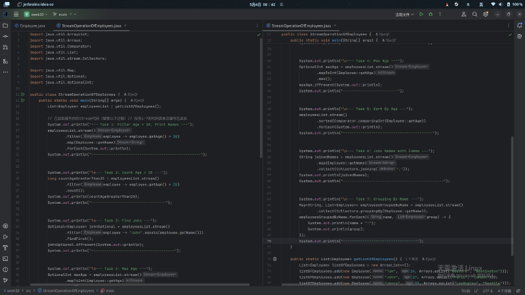Click the Stream<Employee> inlay hint on line 17
Screen dimensions: 525x295
[114, 130]
